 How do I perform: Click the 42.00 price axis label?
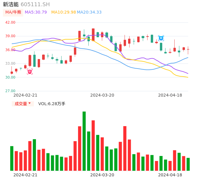point(10,22)
